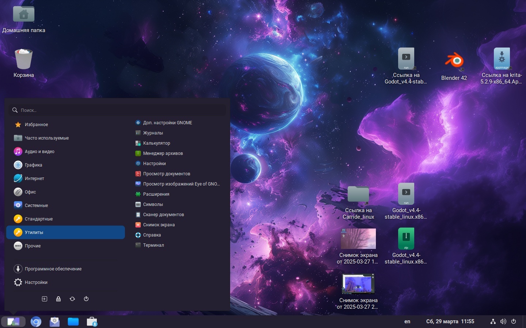Viewport: 526px width, 328px height.
Task: Switch to the Графика category
Action: pos(66,165)
